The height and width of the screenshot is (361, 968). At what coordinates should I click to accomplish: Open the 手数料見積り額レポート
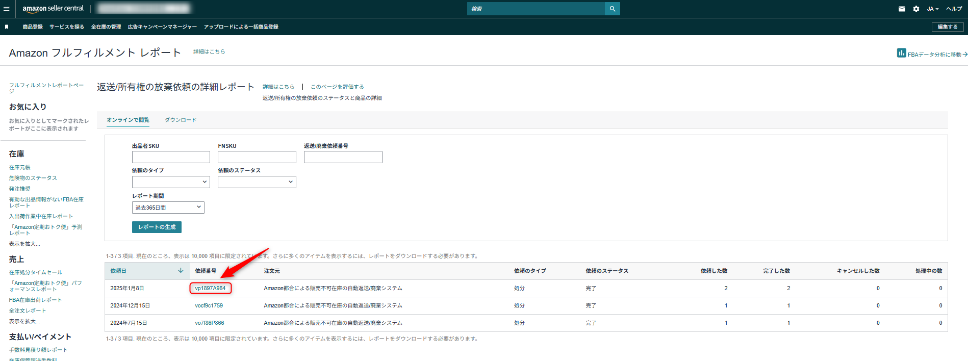(38, 350)
